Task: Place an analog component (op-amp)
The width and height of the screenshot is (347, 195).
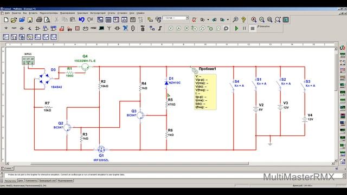Action: click(37, 28)
